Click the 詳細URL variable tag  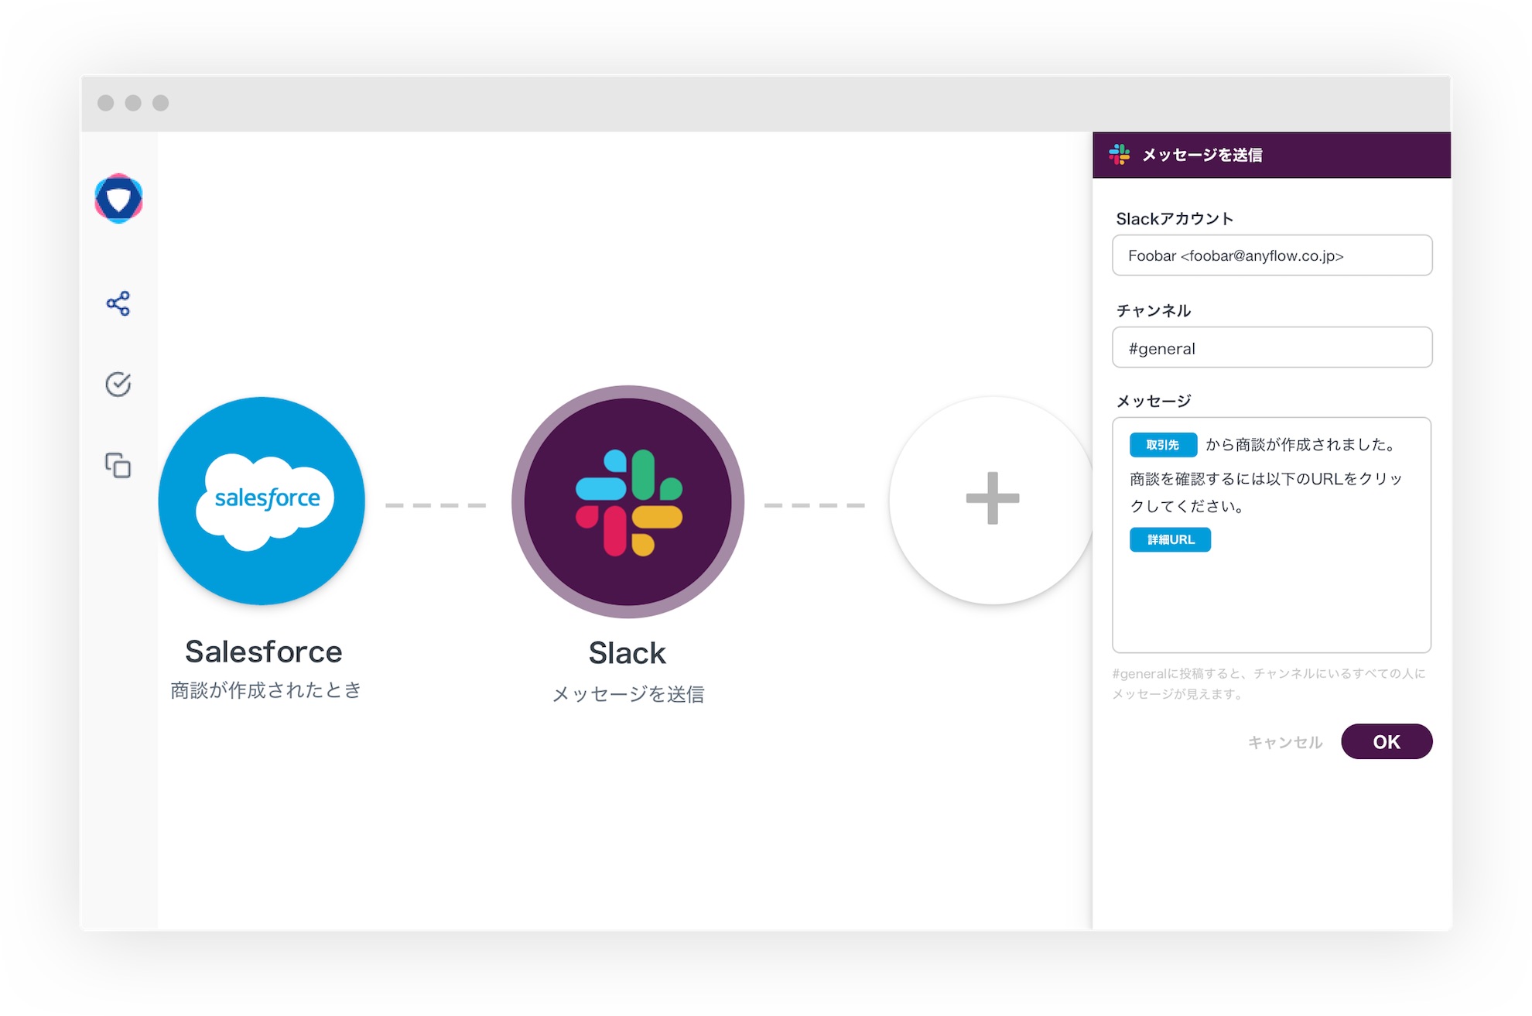1170,539
